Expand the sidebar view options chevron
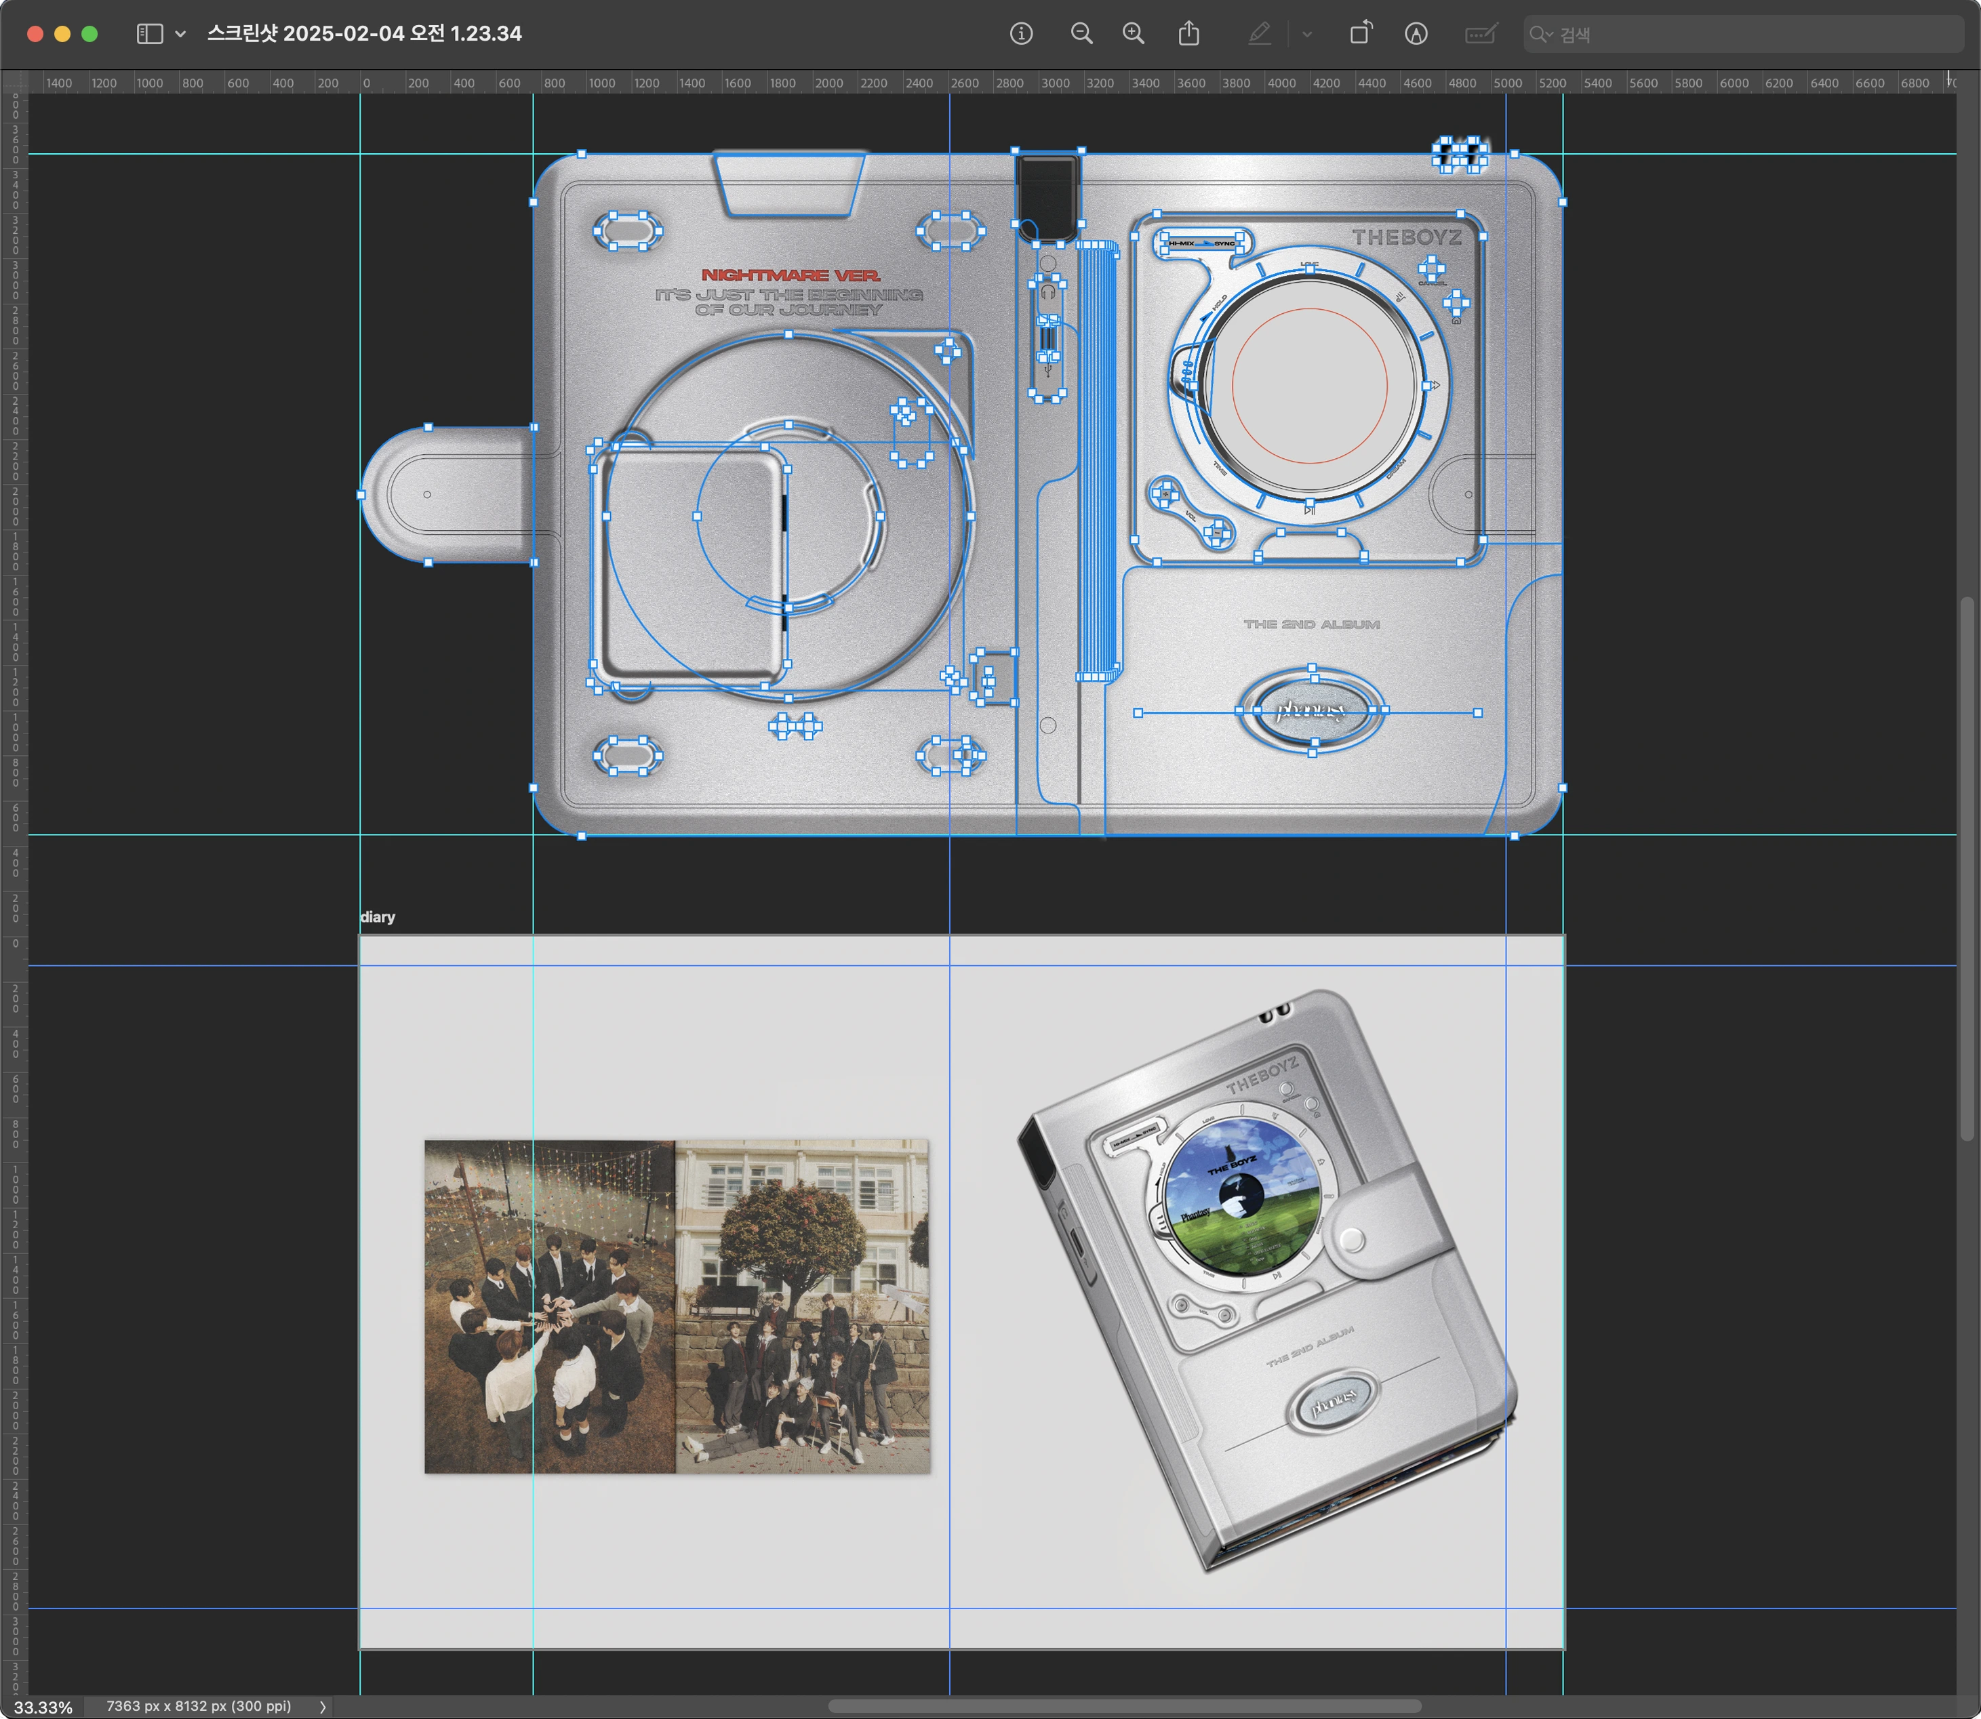The image size is (1981, 1719). (180, 35)
